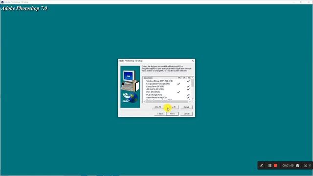Click the NC checkmark for JPEG

tap(188, 89)
